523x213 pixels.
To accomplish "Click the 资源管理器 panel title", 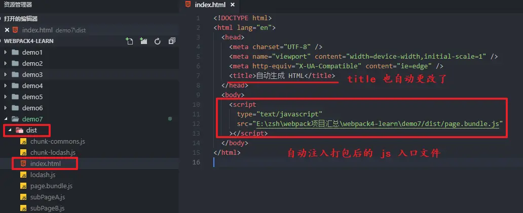I will click(18, 5).
